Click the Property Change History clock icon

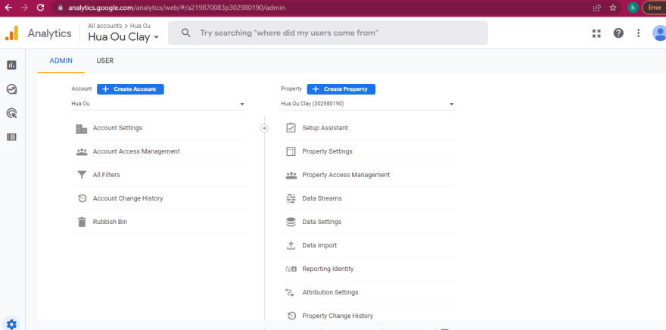[291, 316]
